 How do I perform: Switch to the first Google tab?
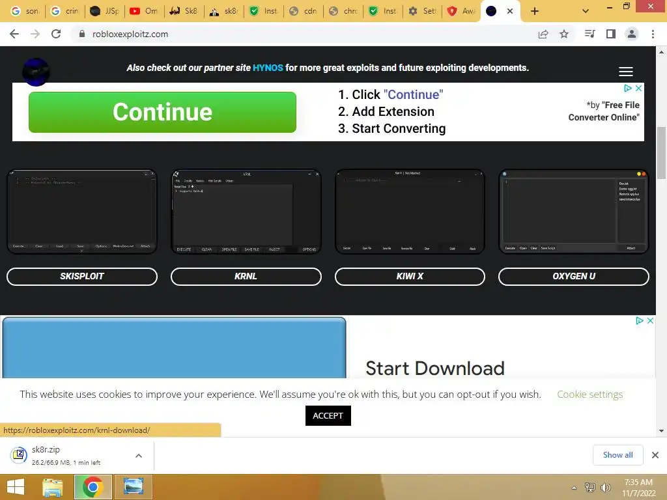coord(24,11)
